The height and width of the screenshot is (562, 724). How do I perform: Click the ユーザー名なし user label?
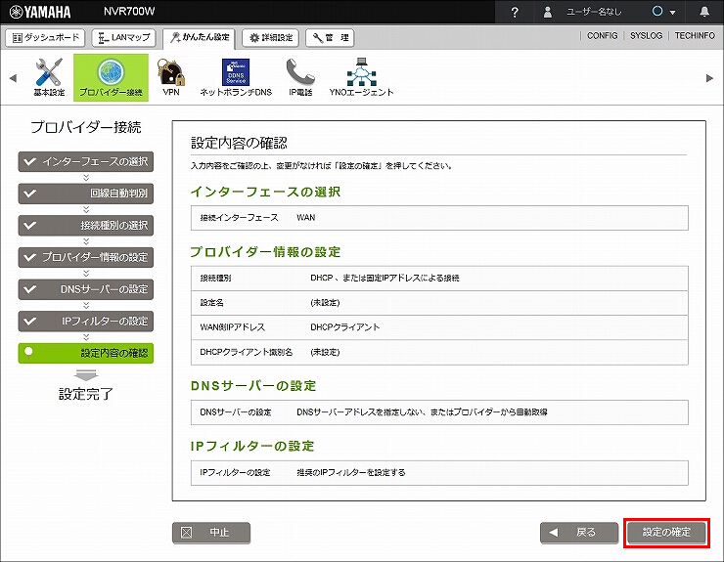(594, 12)
